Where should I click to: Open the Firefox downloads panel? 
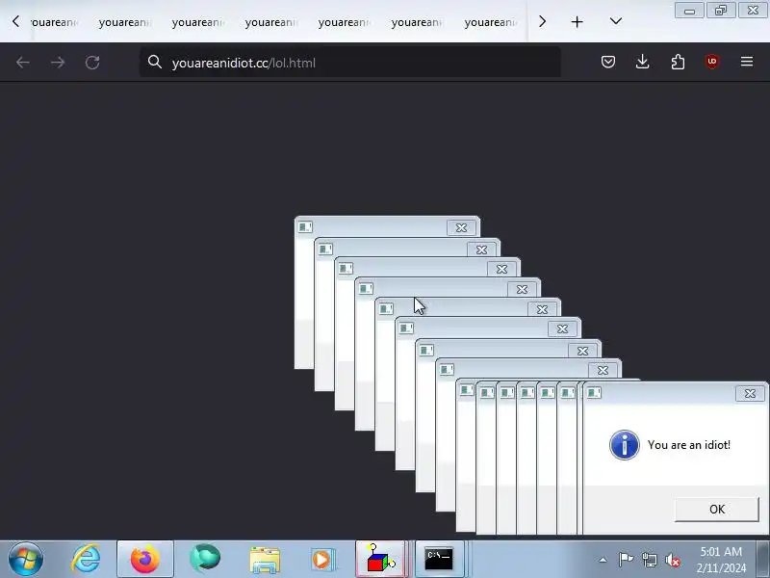pos(642,62)
